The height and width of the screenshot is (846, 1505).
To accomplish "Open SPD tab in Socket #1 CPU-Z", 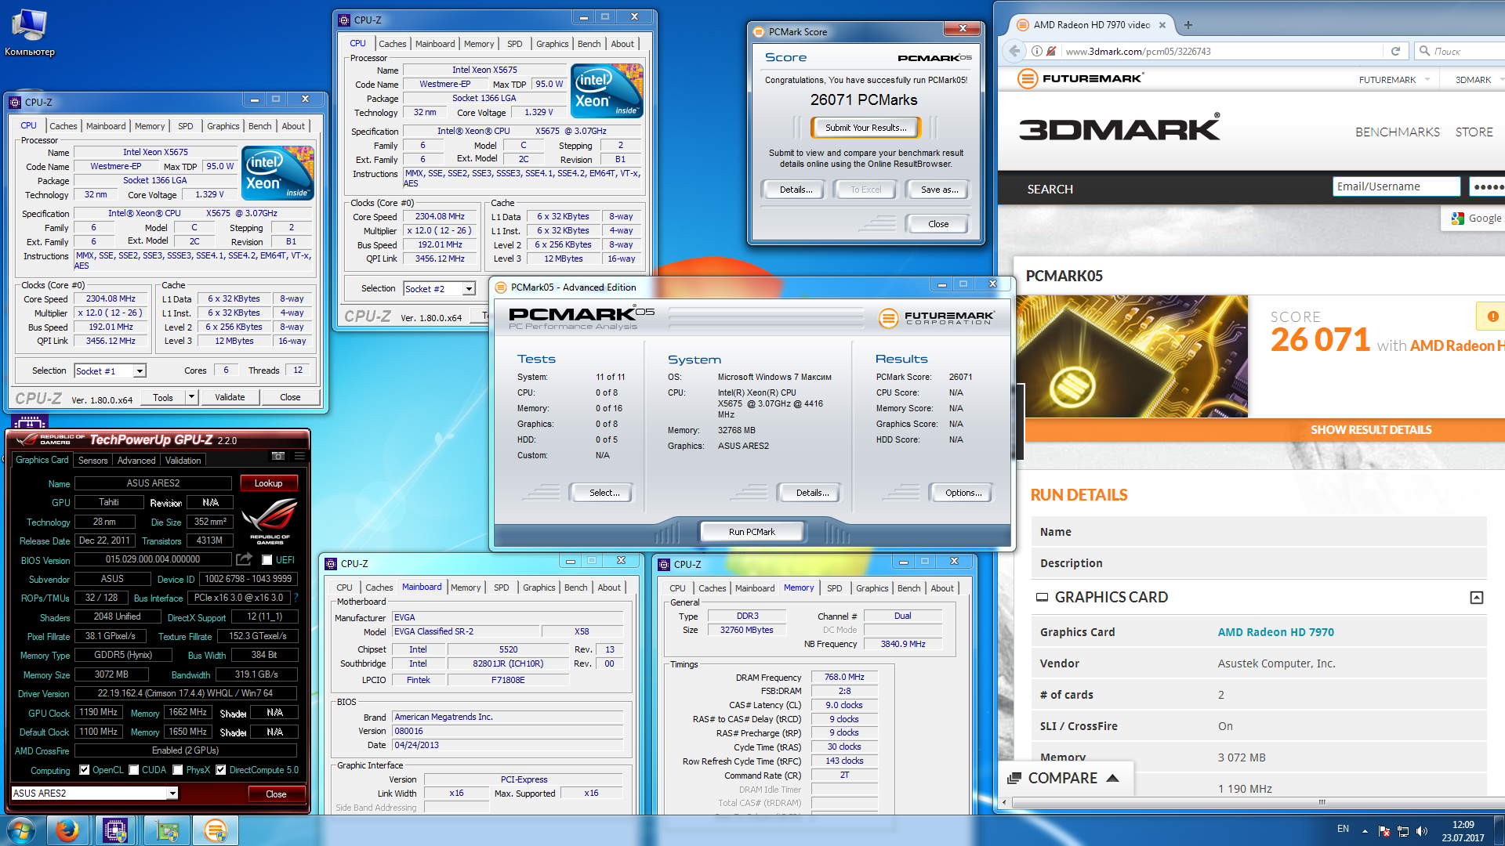I will [x=185, y=126].
